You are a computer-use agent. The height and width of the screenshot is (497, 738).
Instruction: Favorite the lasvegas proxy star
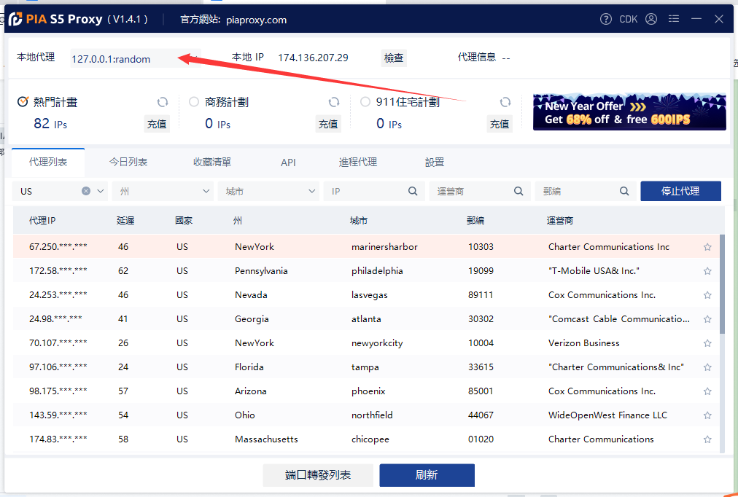707,295
